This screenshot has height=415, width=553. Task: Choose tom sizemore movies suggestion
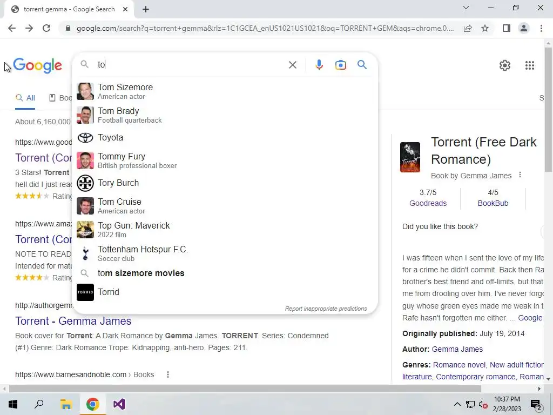pos(225,273)
